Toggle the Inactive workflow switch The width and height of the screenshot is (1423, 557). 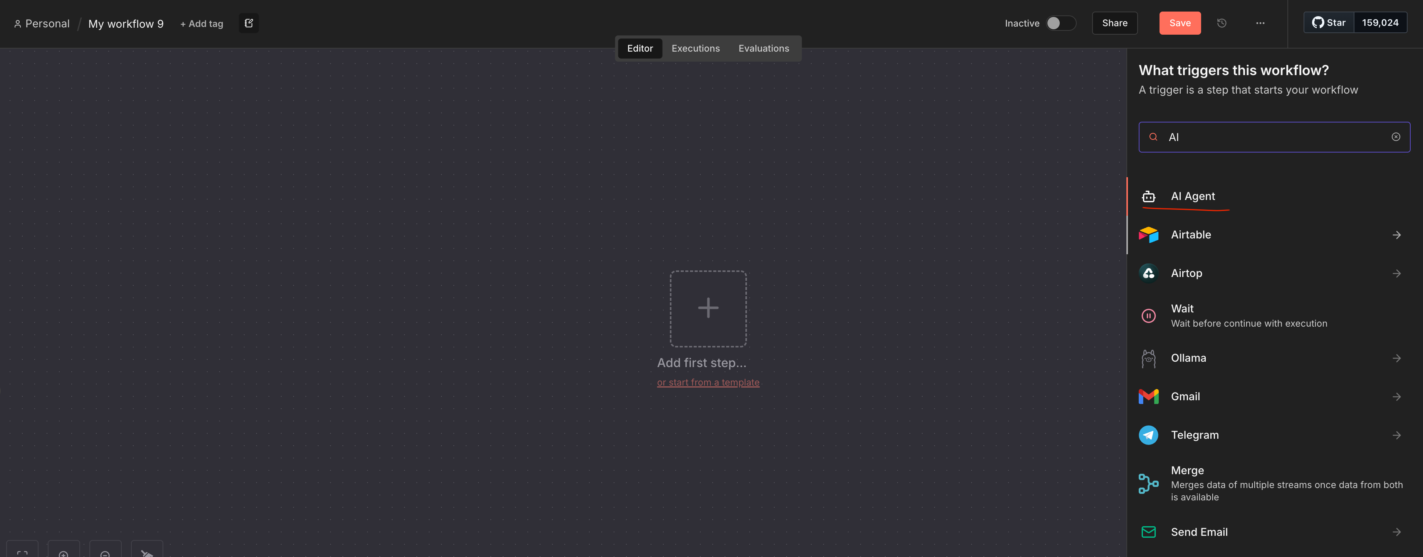(1060, 23)
